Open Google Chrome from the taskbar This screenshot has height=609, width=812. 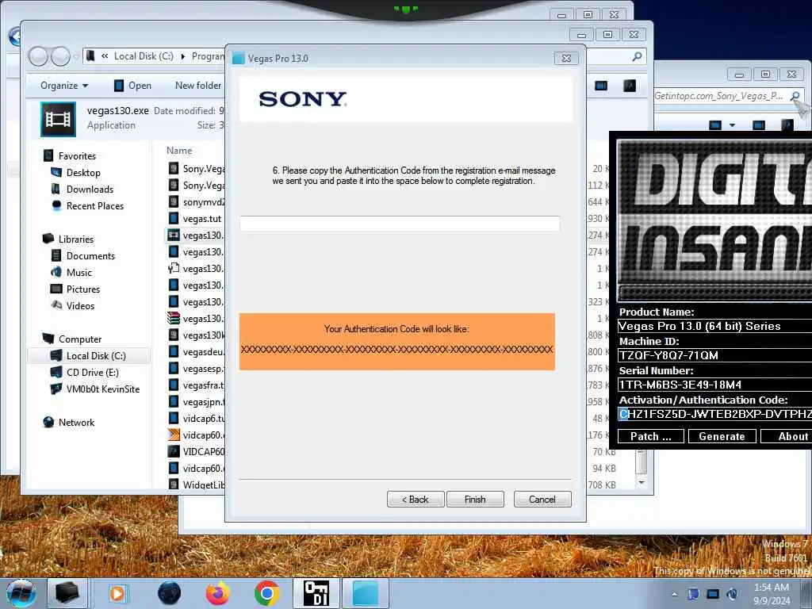point(266,593)
